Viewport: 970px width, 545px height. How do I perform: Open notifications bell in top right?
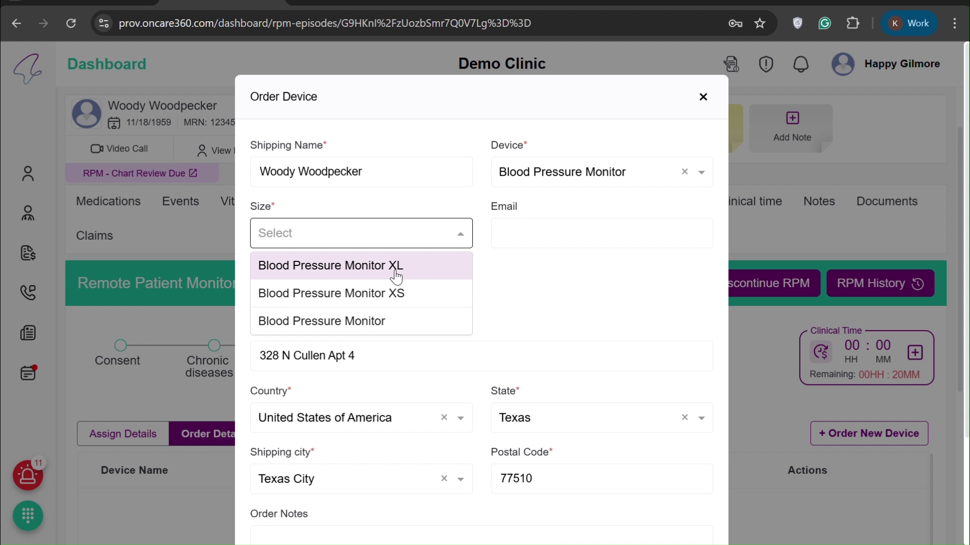(x=801, y=64)
